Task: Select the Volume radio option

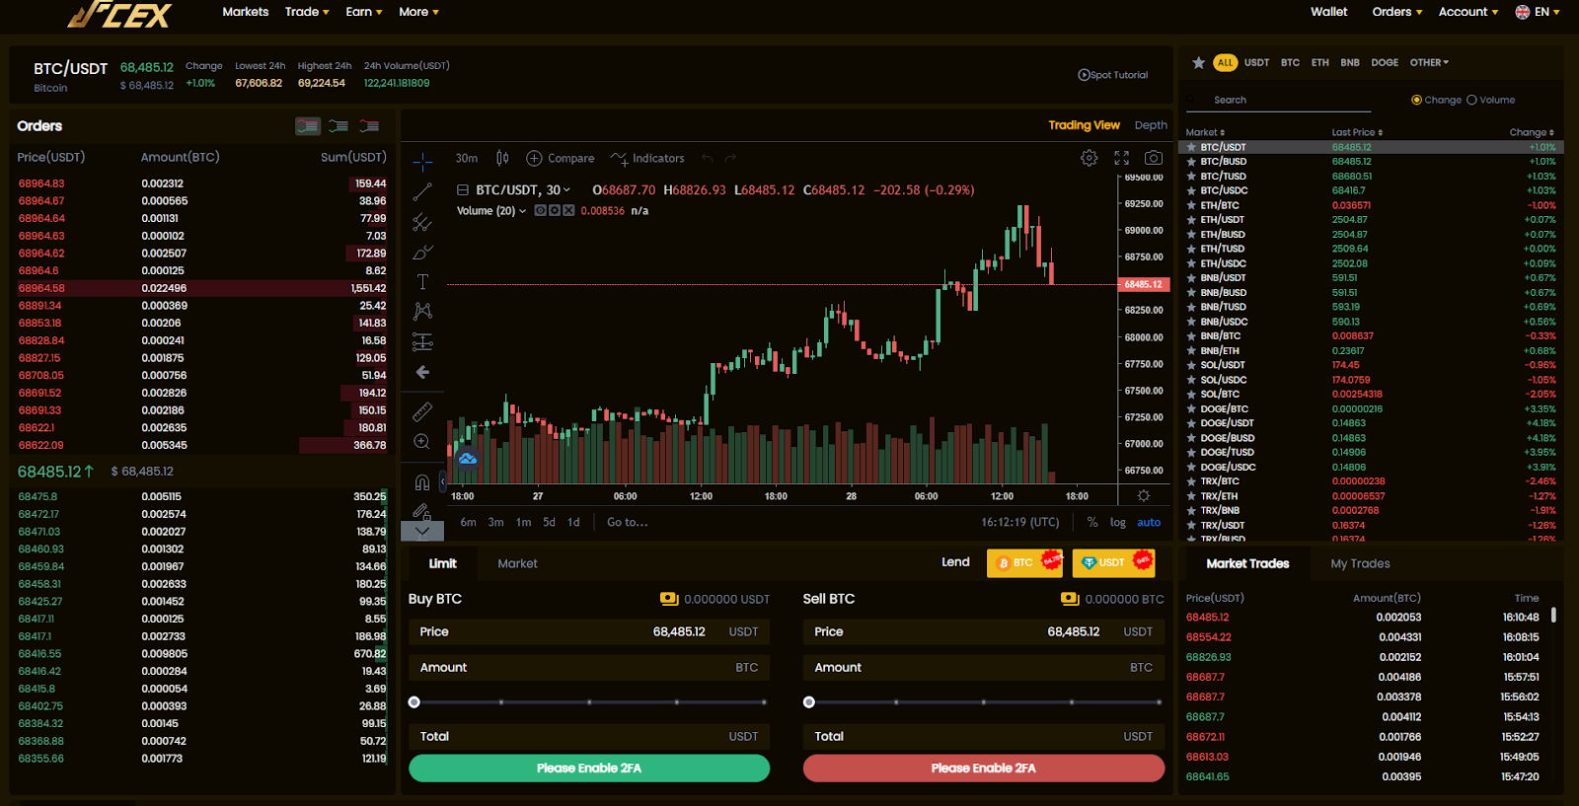Action: pyautogui.click(x=1471, y=100)
